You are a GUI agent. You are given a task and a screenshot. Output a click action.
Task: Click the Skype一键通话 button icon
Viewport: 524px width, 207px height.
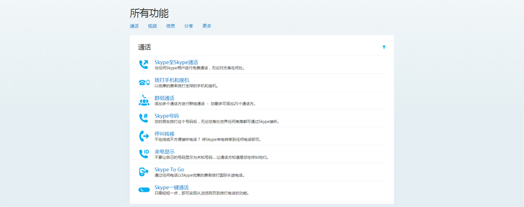(144, 190)
